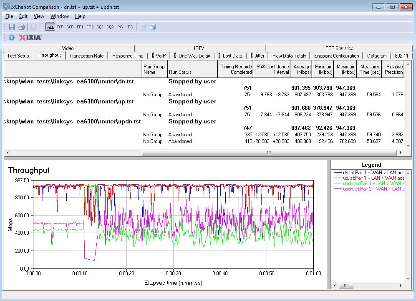Select the PG filter button
Screen dimensions: 416x301
[120, 27]
